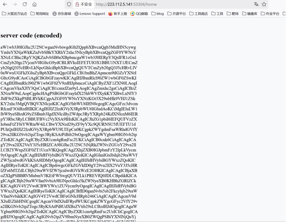286x222 pixels.
Task: Open the shield tracking protection icon
Action: click(x=69, y=4)
